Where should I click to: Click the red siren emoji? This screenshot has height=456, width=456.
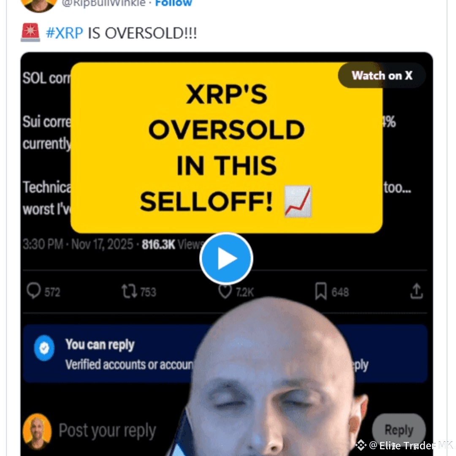30,33
